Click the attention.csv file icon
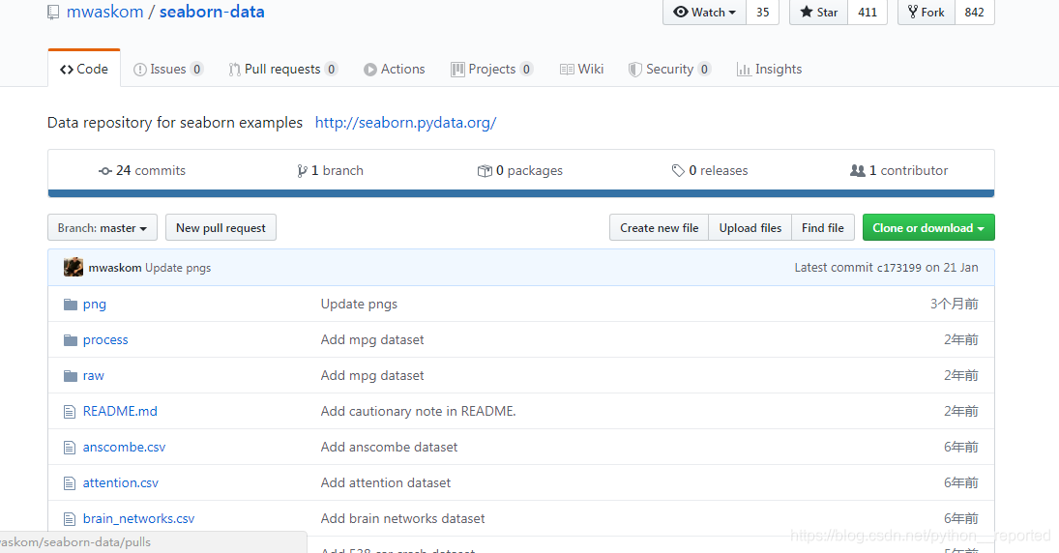The image size is (1059, 553). pos(69,483)
